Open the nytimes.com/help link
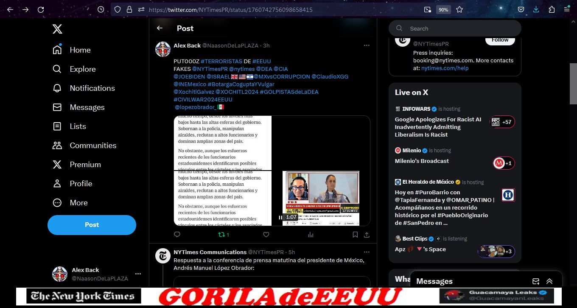 pyautogui.click(x=445, y=68)
